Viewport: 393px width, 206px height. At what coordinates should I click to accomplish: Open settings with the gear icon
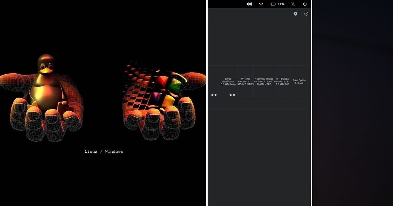tap(296, 14)
